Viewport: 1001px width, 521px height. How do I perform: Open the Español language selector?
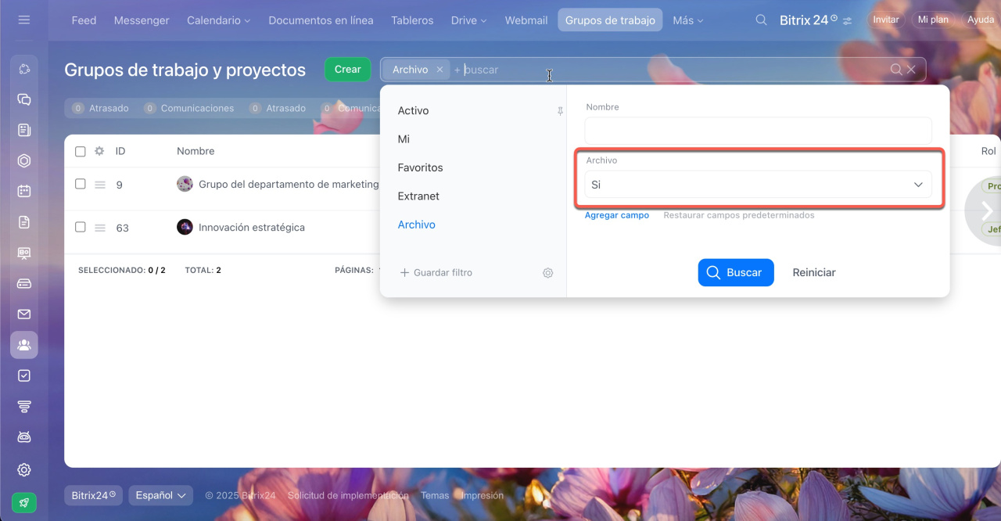[x=160, y=495]
